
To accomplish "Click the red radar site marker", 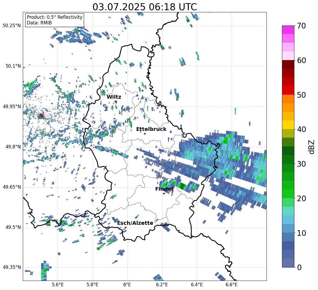I will tap(42, 116).
